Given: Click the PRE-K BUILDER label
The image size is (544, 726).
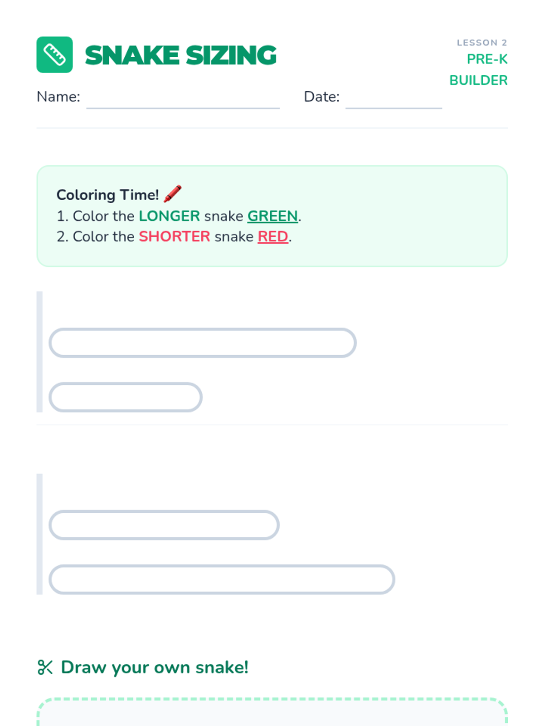Looking at the screenshot, I should pos(478,69).
